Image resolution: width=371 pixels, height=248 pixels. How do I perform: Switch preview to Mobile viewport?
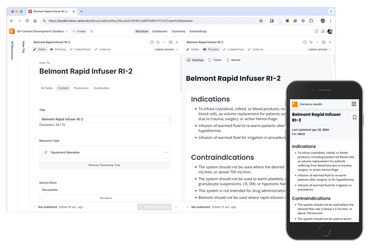(233, 60)
